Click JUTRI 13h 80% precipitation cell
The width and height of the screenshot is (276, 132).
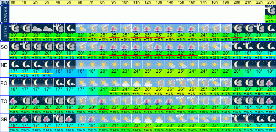pyautogui.click(x=159, y=39)
